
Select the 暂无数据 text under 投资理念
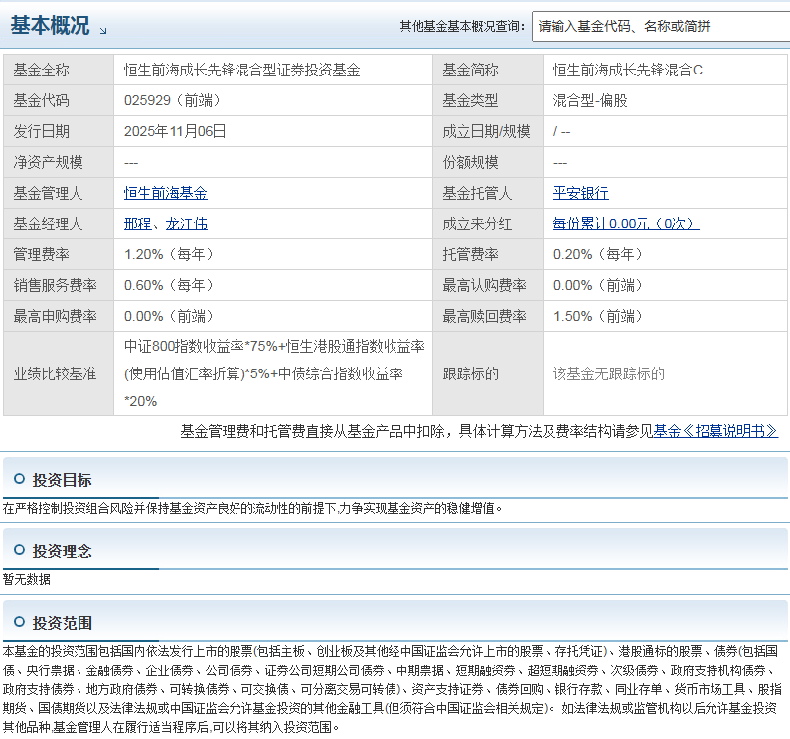coord(27,579)
